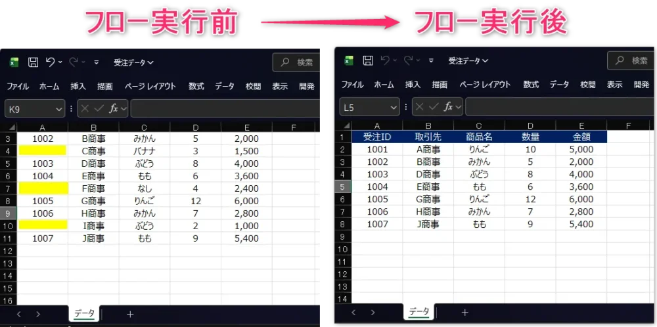Open the ページ レイアウト tab in the right window
Image resolution: width=657 pixels, height=327 pixels.
pyautogui.click(x=485, y=84)
